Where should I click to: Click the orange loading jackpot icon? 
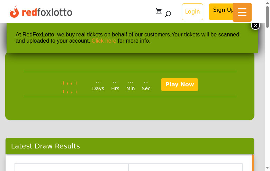[70, 87]
